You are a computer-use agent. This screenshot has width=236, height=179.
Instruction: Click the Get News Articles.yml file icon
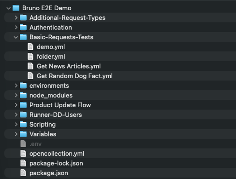coord(30,66)
